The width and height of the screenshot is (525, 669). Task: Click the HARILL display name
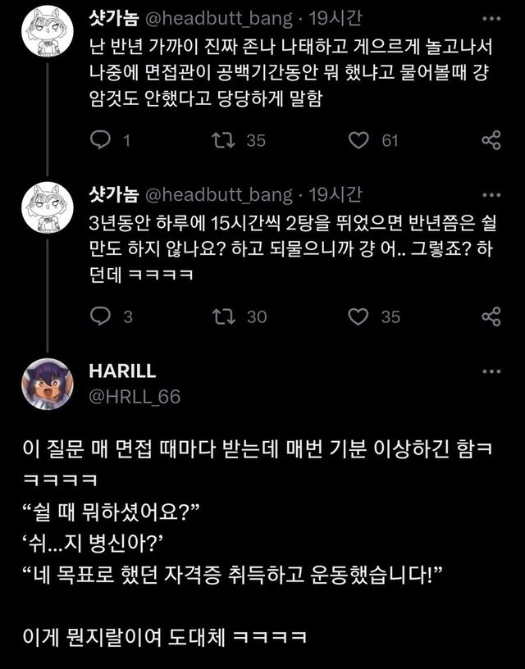click(x=122, y=371)
